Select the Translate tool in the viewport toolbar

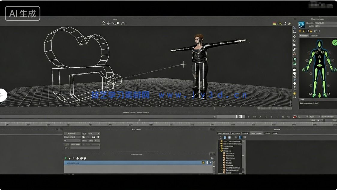[x=109, y=23]
